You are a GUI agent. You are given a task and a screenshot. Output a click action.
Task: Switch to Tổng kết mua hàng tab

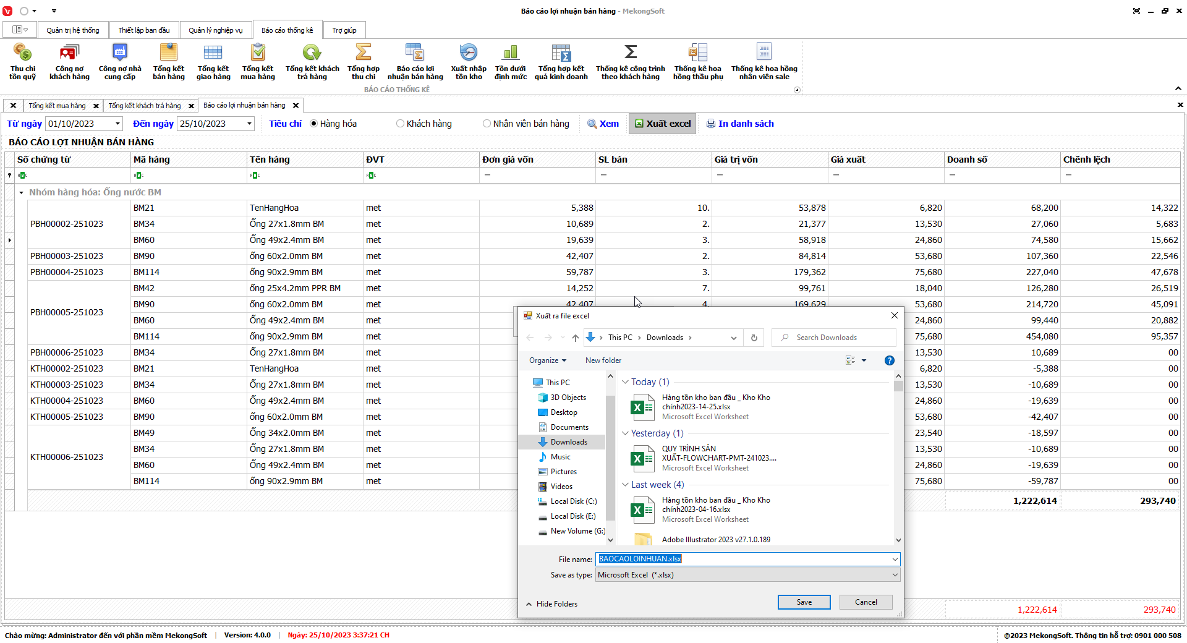tap(57, 106)
